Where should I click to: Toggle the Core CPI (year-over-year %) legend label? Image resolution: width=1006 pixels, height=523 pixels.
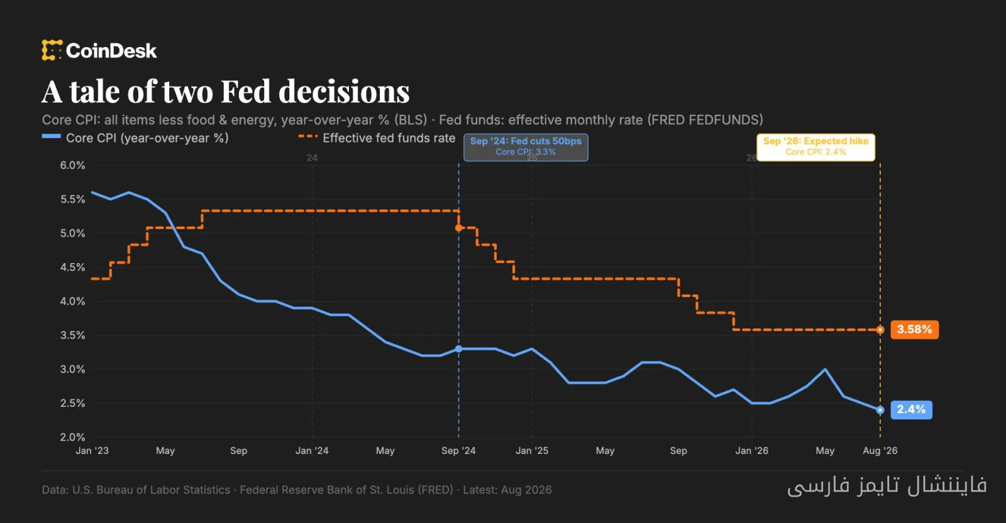point(147,138)
